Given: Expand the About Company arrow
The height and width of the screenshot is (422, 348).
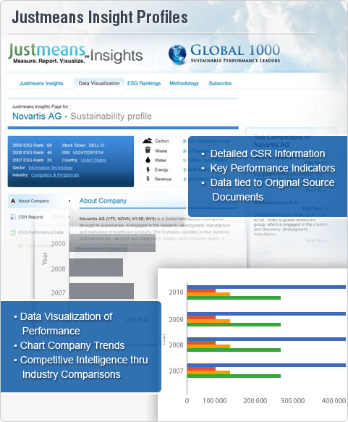Looking at the screenshot, I should click(69, 201).
